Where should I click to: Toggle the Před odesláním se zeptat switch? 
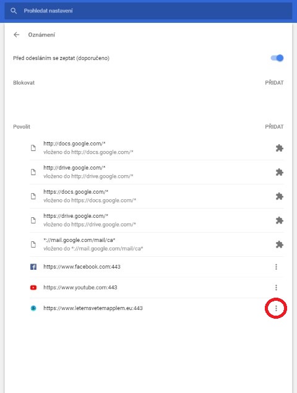(277, 58)
